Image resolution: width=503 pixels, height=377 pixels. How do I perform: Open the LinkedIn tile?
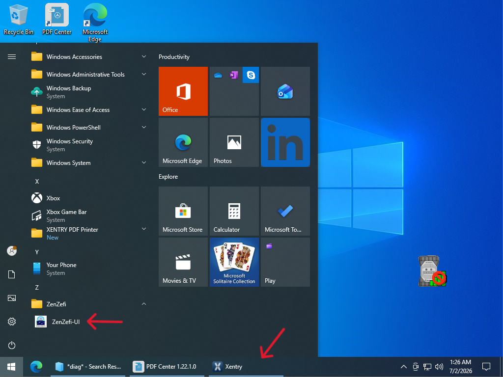click(x=285, y=142)
